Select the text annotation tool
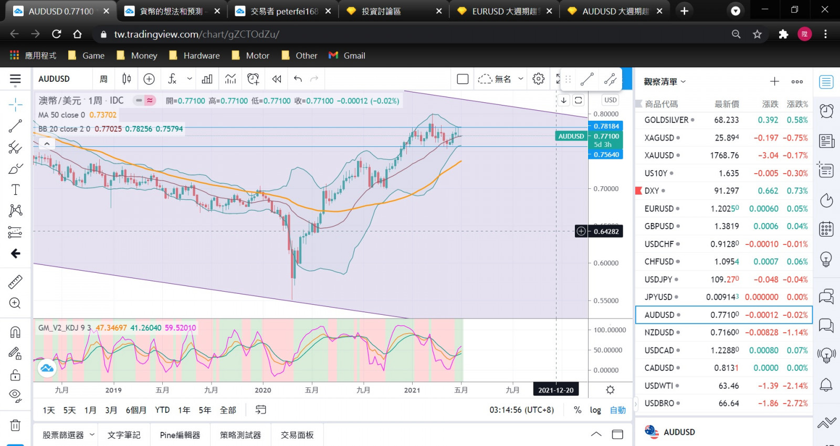The height and width of the screenshot is (446, 840). [x=15, y=189]
